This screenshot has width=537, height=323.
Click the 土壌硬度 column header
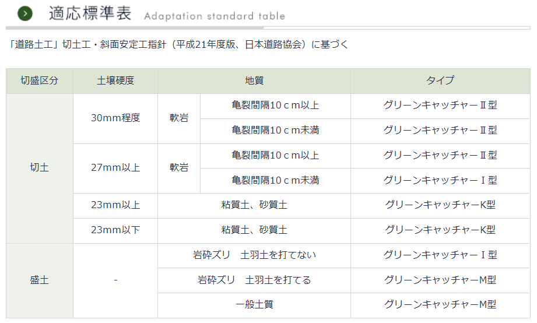point(115,81)
